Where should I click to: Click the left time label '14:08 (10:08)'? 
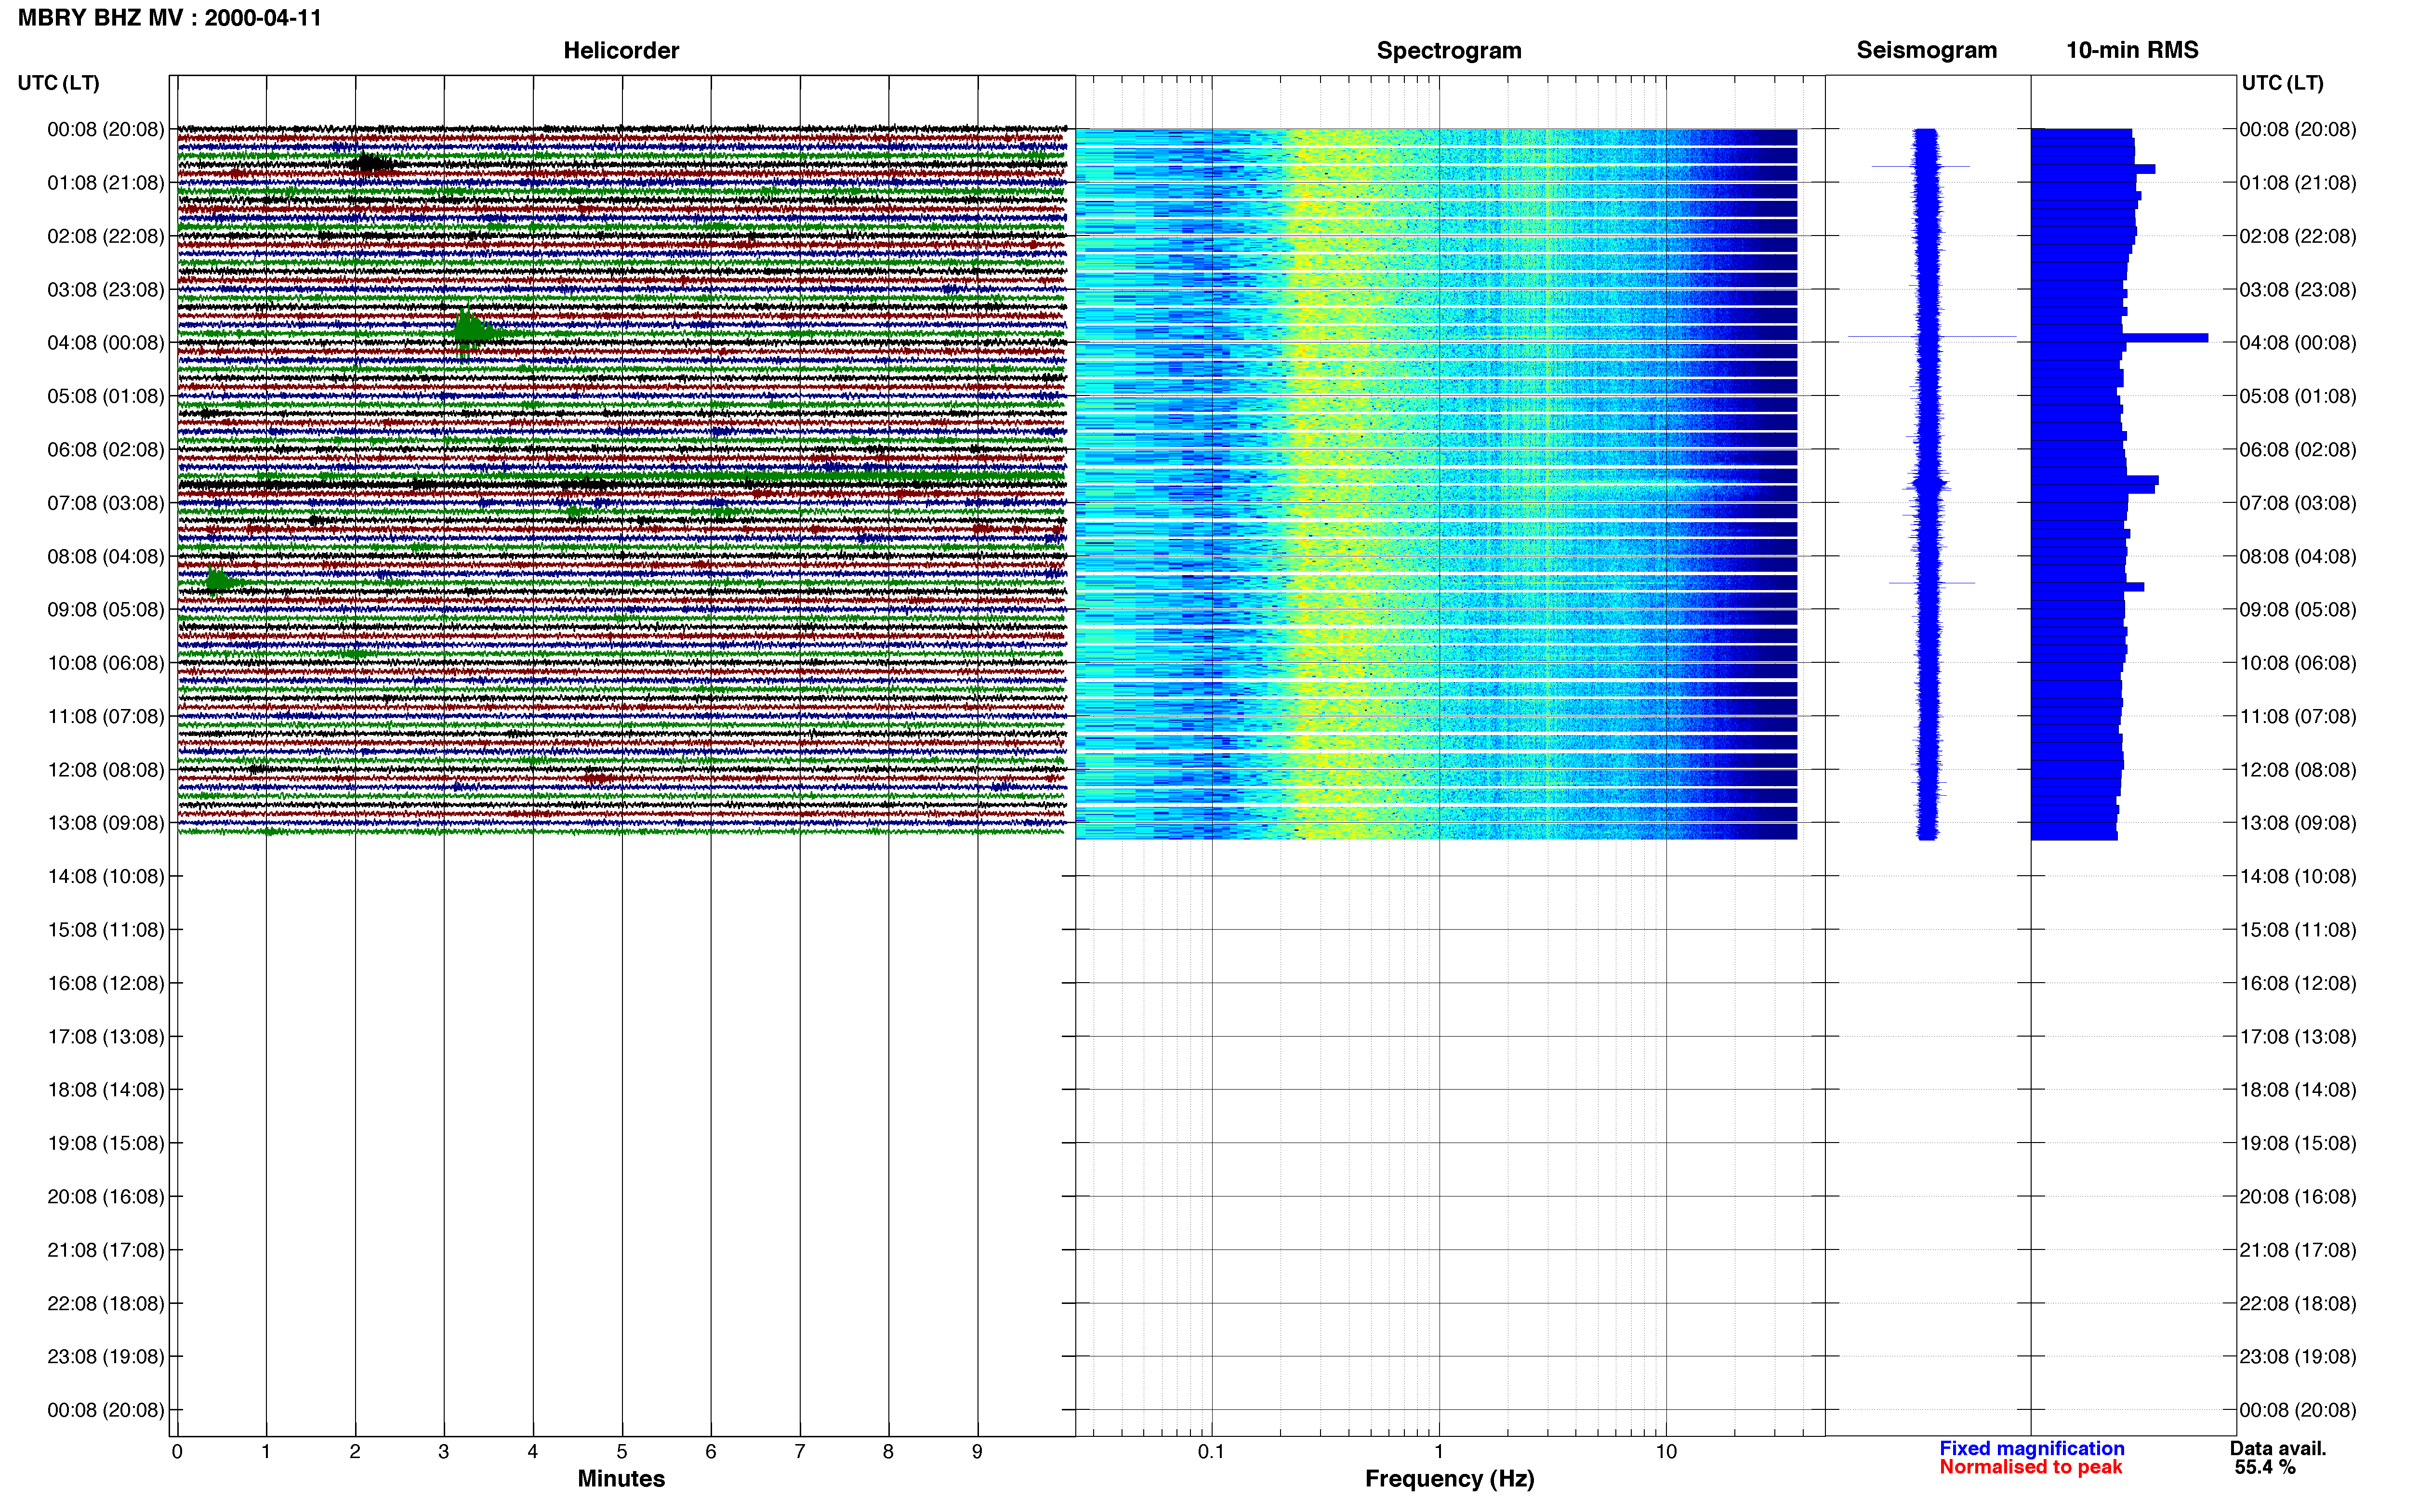pyautogui.click(x=106, y=877)
